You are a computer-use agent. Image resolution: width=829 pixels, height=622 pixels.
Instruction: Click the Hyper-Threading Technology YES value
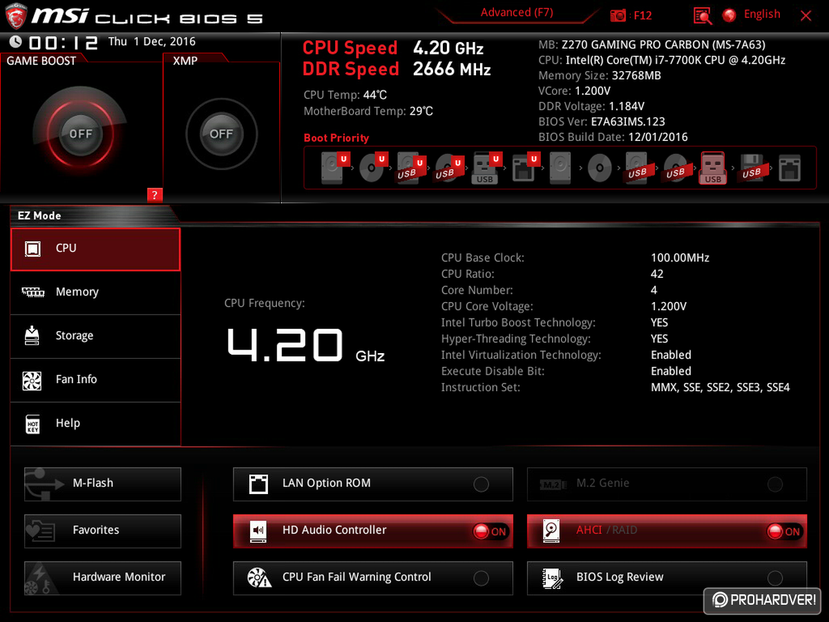[660, 339]
